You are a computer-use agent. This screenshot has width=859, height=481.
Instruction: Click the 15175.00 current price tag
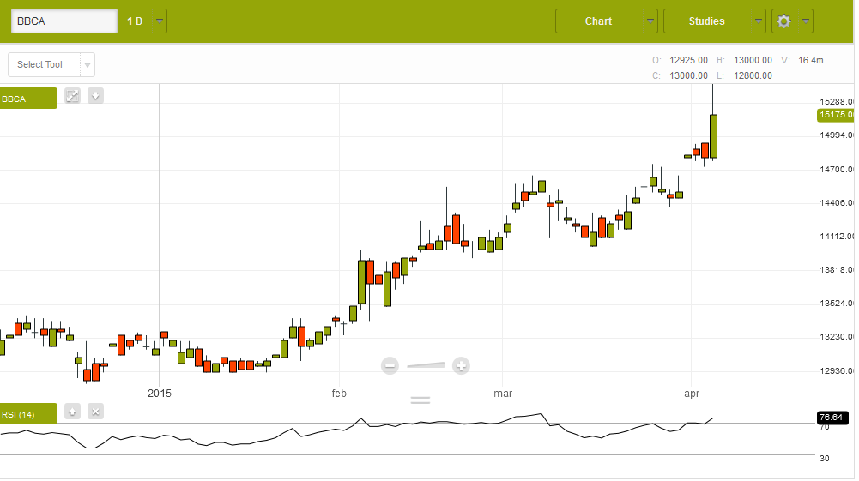(836, 115)
